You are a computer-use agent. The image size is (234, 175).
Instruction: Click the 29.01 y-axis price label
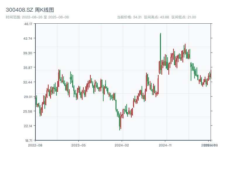click(28, 97)
